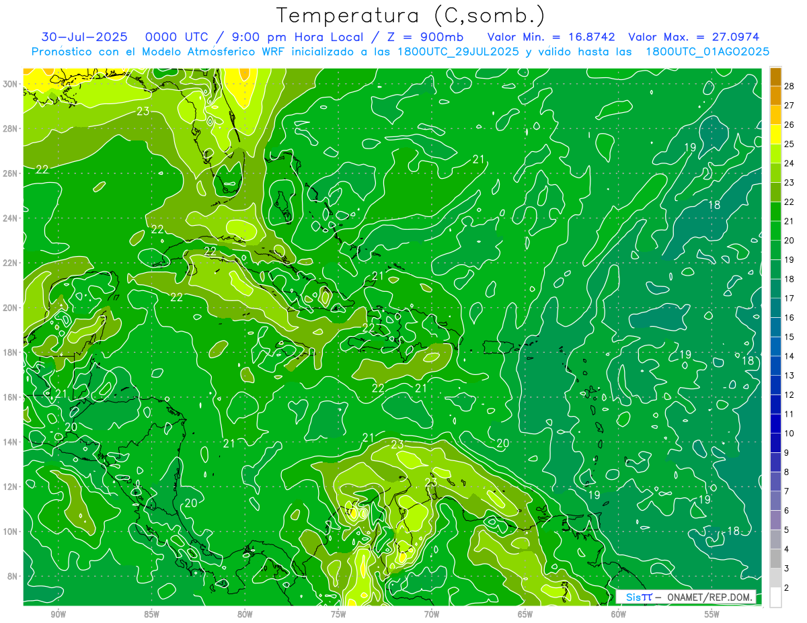This screenshot has height=623, width=807.
Task: Click the 26 value on the color scale
Action: click(790, 124)
